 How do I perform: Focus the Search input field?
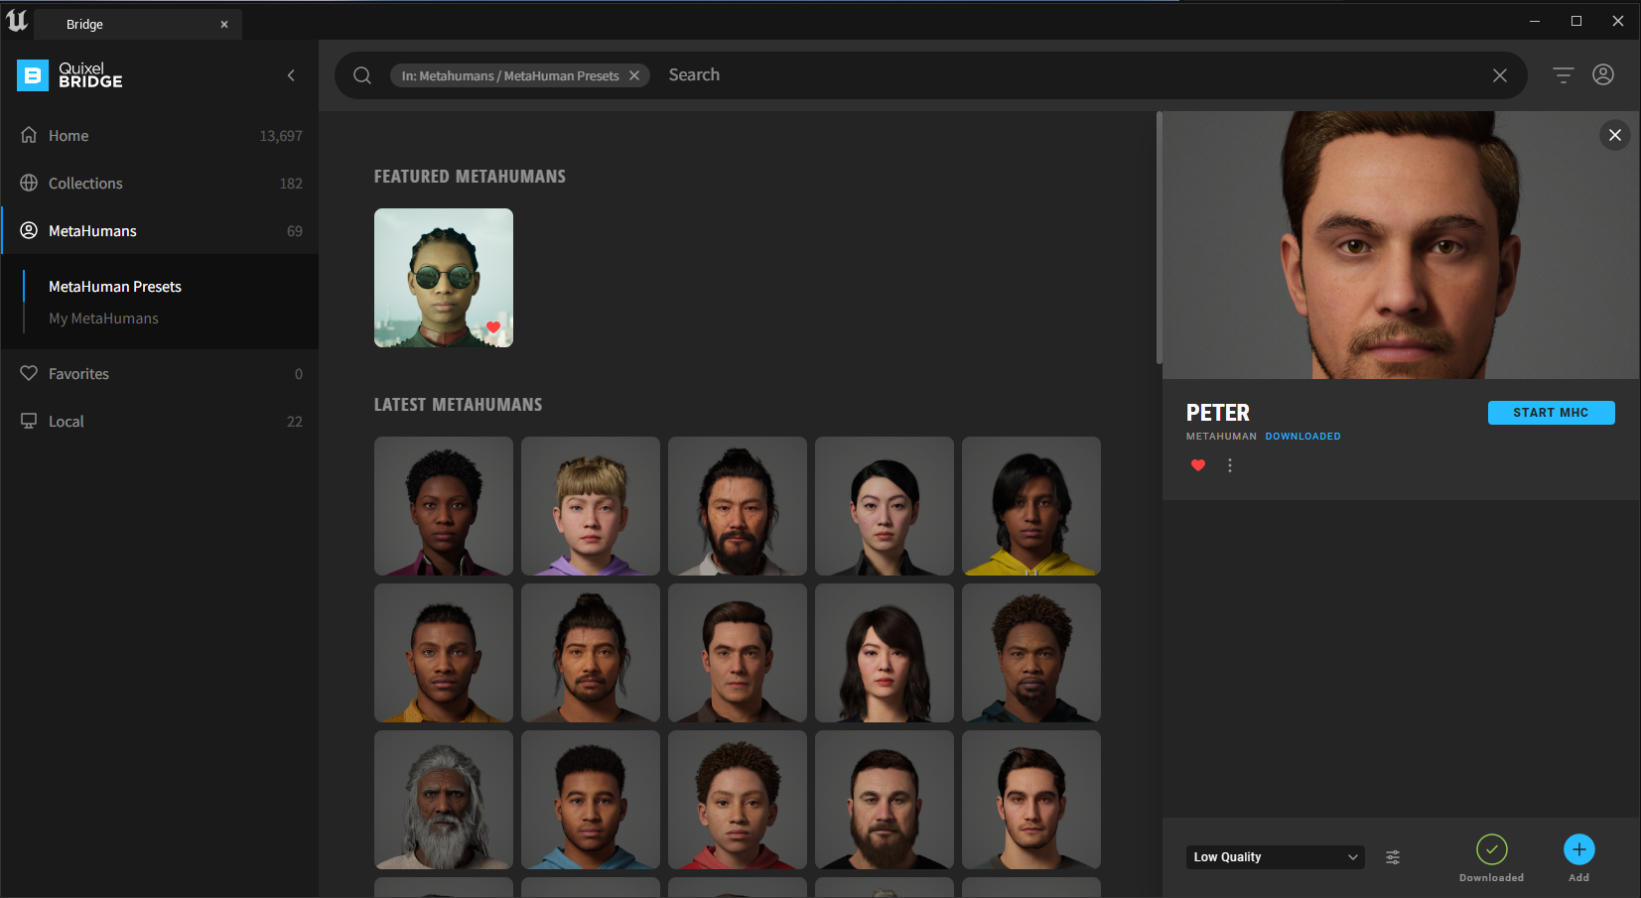tap(1072, 75)
